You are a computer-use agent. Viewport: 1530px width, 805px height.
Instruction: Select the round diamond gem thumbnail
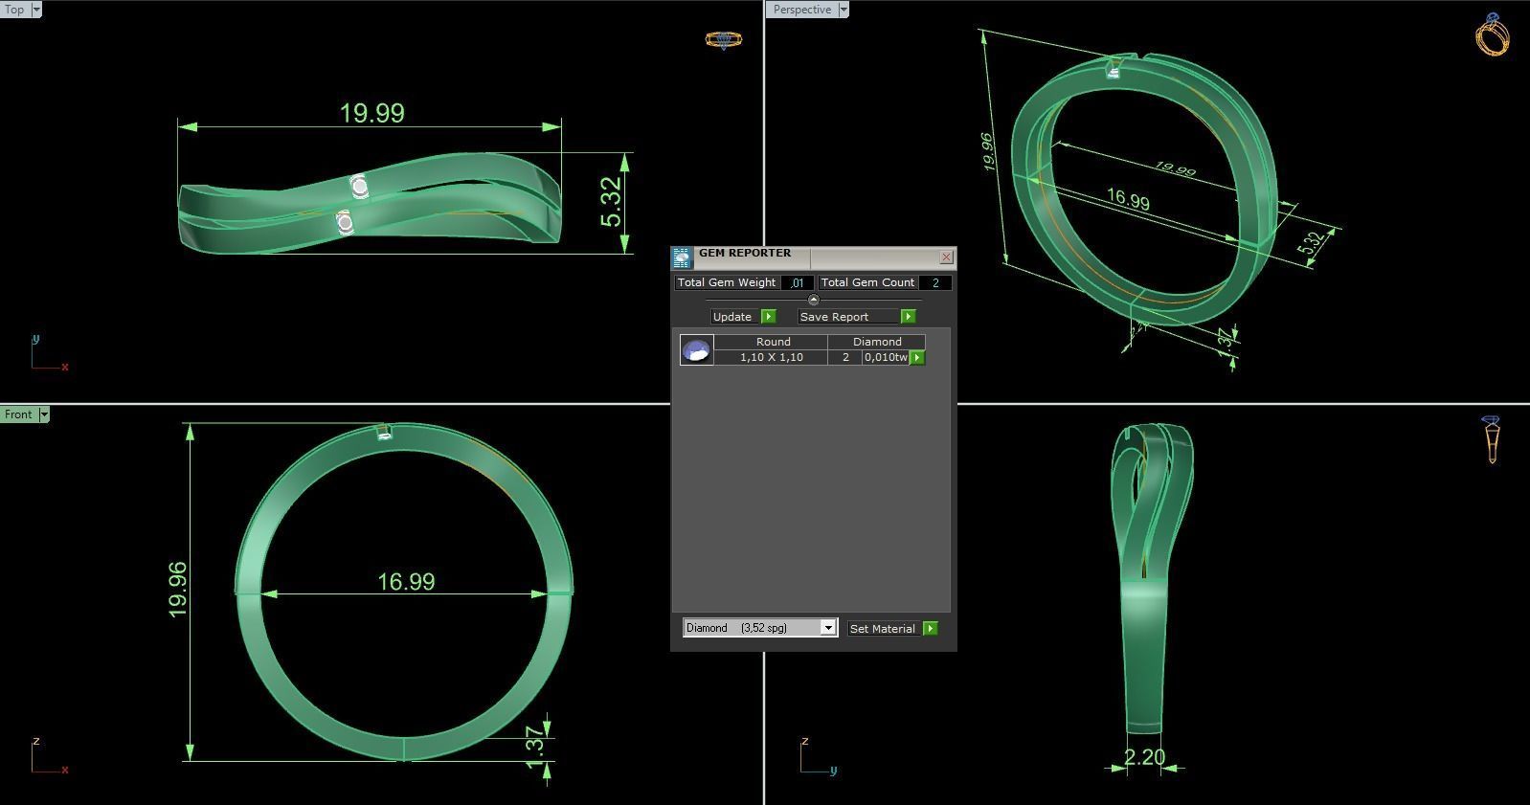(696, 349)
